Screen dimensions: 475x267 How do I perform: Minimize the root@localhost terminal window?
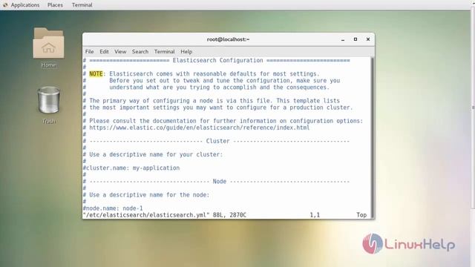(x=343, y=39)
